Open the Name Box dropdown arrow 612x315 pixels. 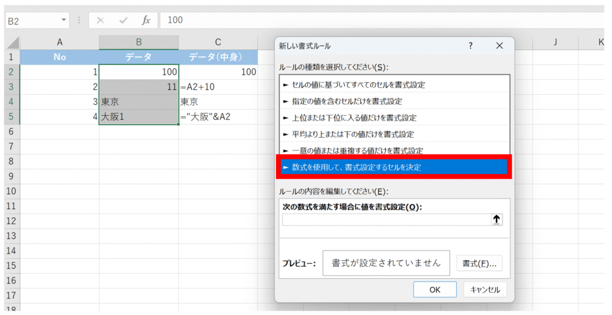pos(65,20)
